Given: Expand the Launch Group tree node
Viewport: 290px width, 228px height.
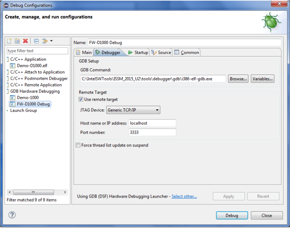Looking at the screenshot, I should click(x=7, y=111).
